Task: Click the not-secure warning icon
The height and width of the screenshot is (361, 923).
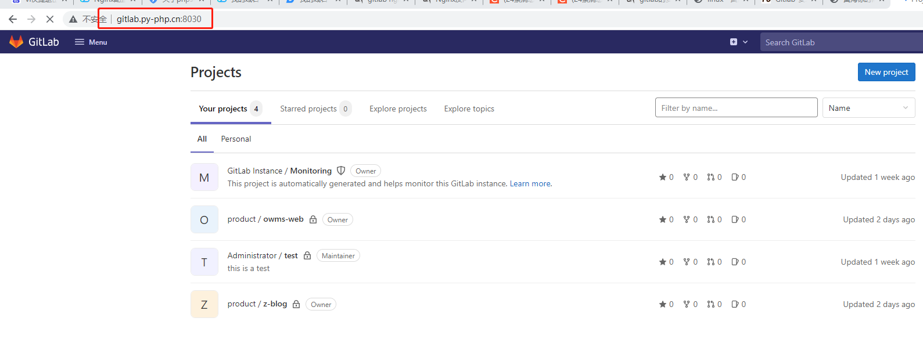Action: (x=73, y=19)
